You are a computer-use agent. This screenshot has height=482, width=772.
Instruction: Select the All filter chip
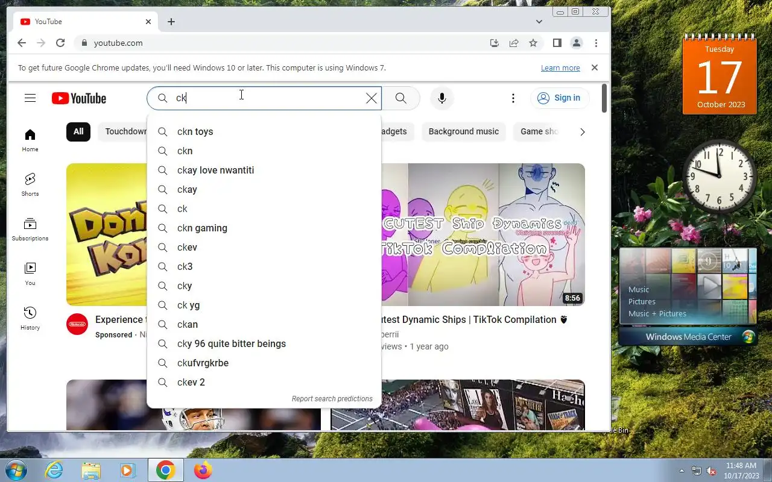(78, 131)
